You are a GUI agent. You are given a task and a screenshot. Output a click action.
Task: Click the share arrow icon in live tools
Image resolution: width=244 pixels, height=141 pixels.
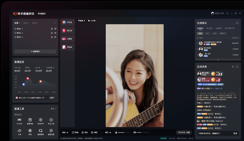[x=19, y=131]
